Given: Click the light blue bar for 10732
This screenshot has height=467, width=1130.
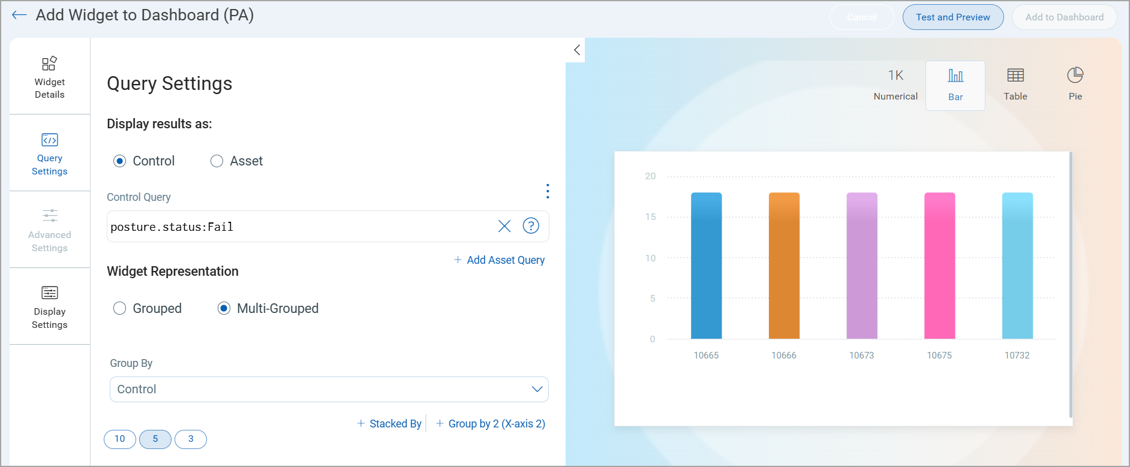Looking at the screenshot, I should point(1017,266).
